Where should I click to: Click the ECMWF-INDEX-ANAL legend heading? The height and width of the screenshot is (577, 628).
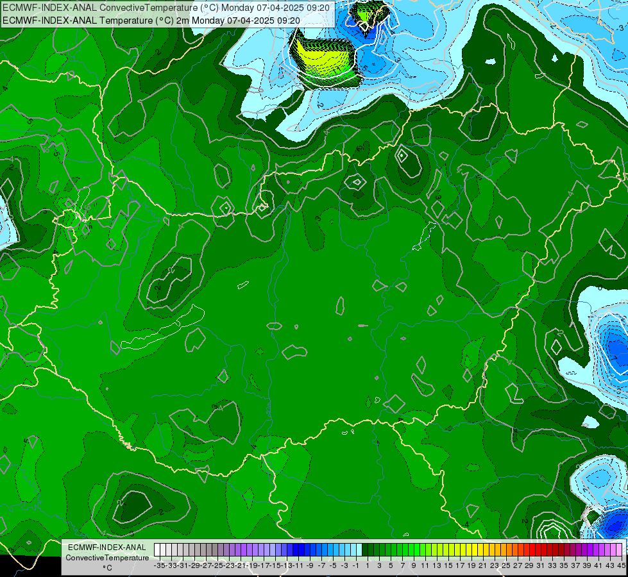coord(107,548)
